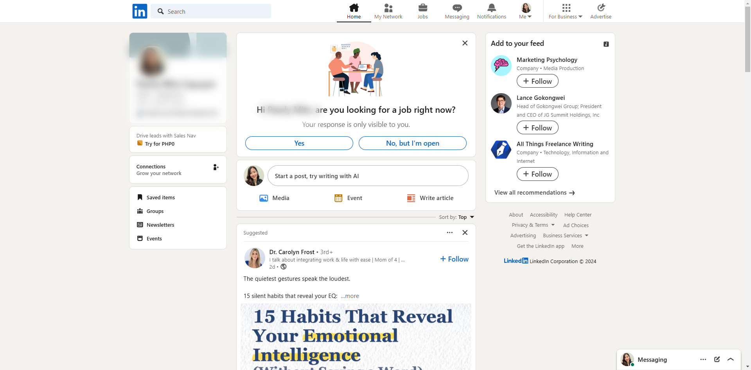Viewport: 751px width, 370px height.
Task: Click the Ad Choices footer link
Action: [x=576, y=226]
